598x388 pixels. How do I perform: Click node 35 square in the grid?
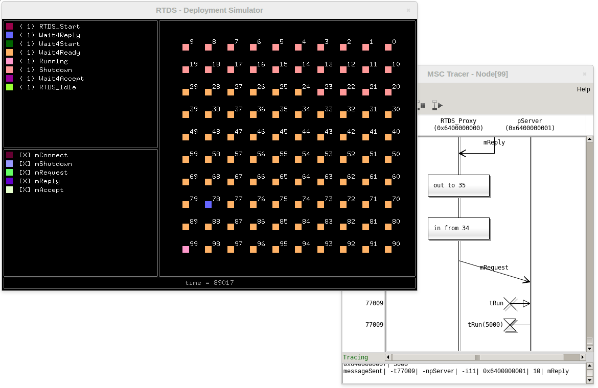pos(275,114)
